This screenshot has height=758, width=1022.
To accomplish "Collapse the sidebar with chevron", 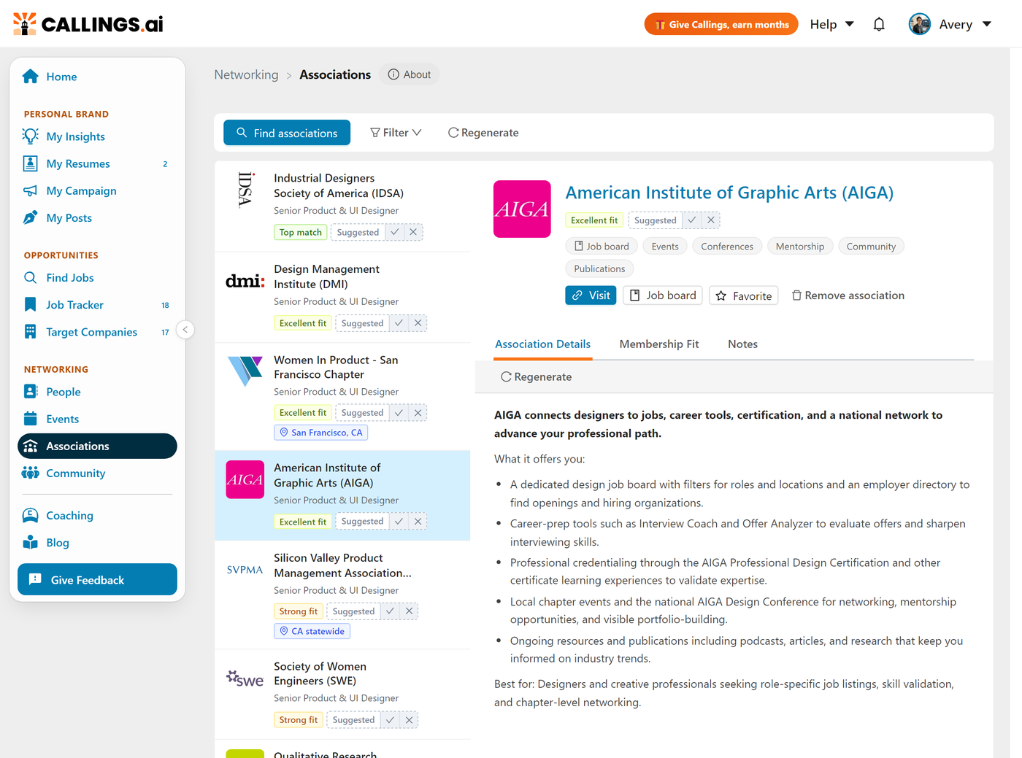I will point(185,330).
